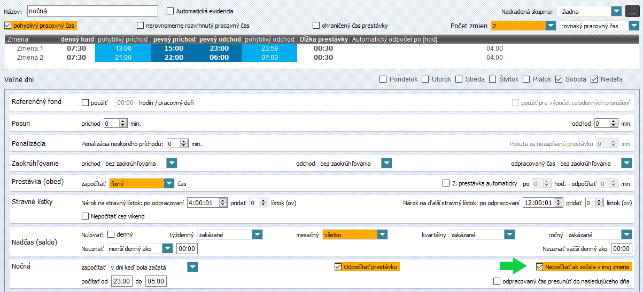Enable Automatická evidencia checkbox
643x292 pixels.
171,11
